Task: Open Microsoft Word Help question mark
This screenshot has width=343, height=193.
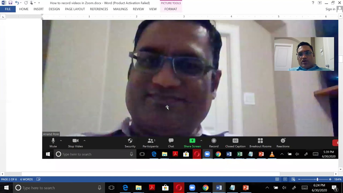Action: click(x=313, y=3)
